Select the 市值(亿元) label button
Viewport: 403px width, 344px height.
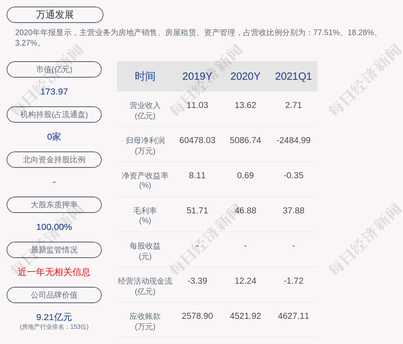pyautogui.click(x=54, y=69)
